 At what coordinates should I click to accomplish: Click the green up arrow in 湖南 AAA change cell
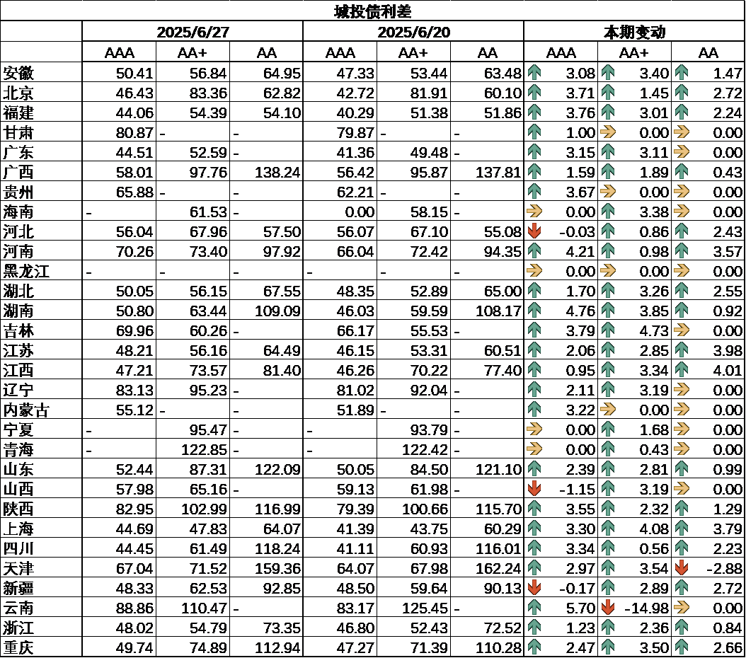coord(534,310)
